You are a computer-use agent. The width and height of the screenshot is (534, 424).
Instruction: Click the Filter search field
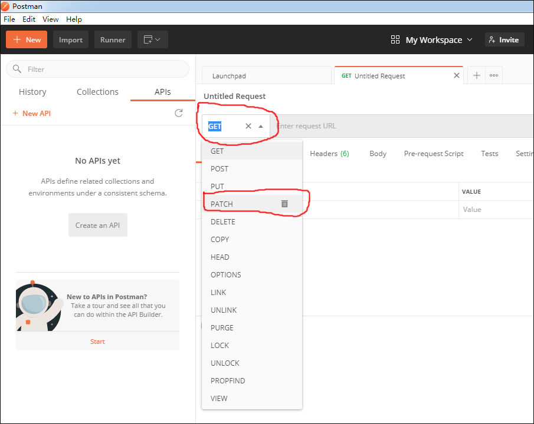coord(98,69)
